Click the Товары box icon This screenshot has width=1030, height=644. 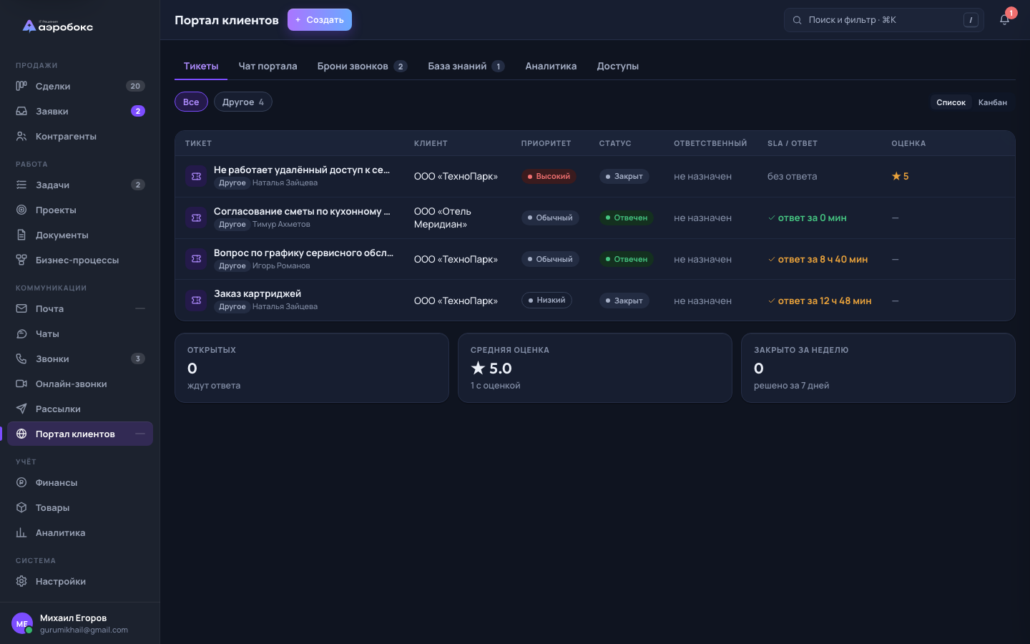[x=21, y=507]
